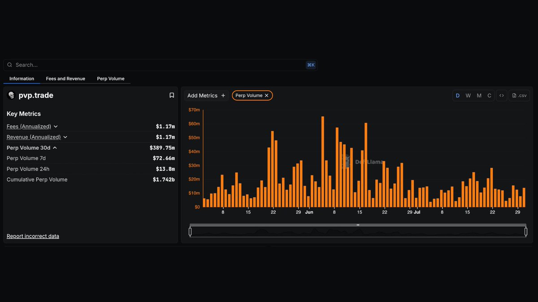
Task: Click the Perp Volume 24h row label
Action: tap(28, 169)
